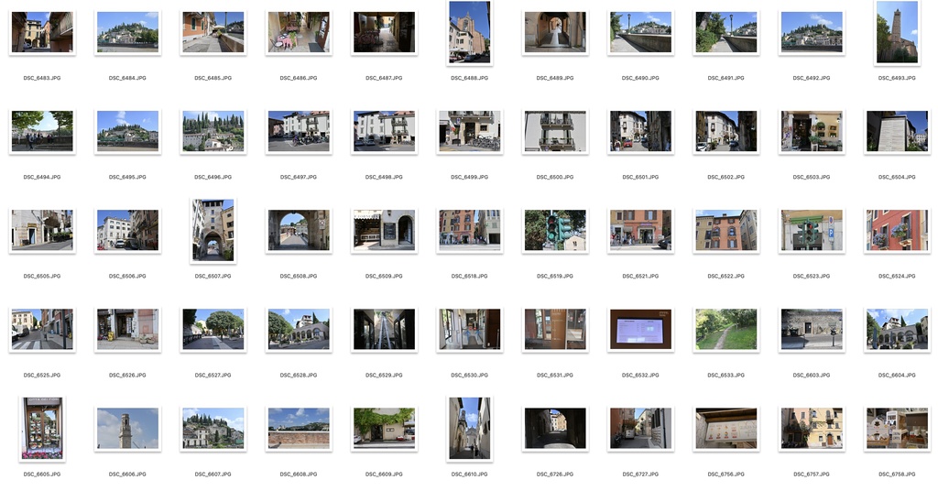Screen dimensions: 938x491
Task: Select the signboard photo DSC_6756.JPG thumbnail
Action: [x=725, y=428]
